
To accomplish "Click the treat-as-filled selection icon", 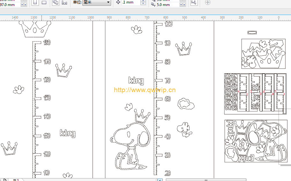I will [x=194, y=3].
